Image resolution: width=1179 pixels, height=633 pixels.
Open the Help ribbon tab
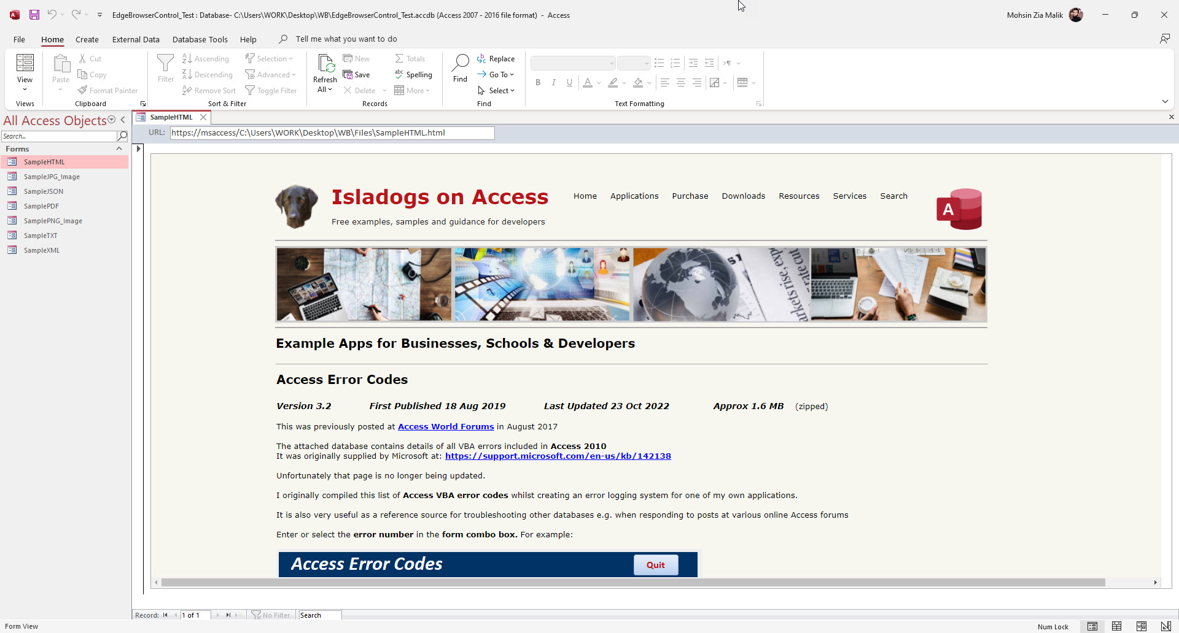(248, 39)
